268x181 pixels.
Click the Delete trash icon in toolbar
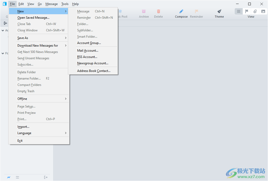(158, 11)
